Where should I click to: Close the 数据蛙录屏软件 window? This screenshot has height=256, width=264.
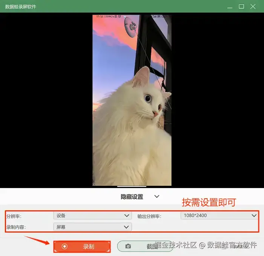253,6
